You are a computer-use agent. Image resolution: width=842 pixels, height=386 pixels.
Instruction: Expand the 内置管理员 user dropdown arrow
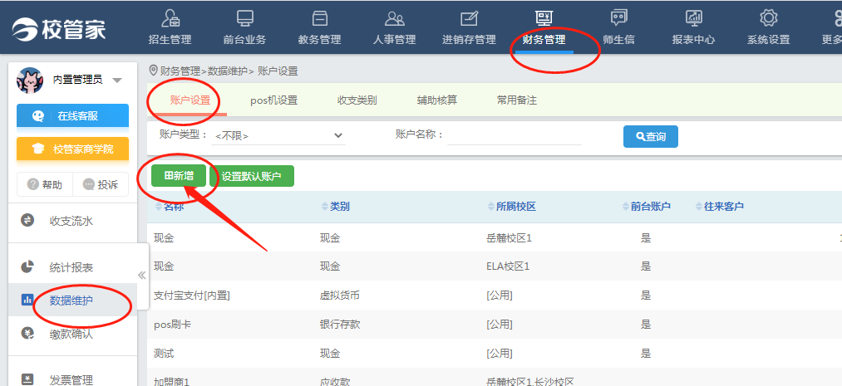tap(117, 81)
